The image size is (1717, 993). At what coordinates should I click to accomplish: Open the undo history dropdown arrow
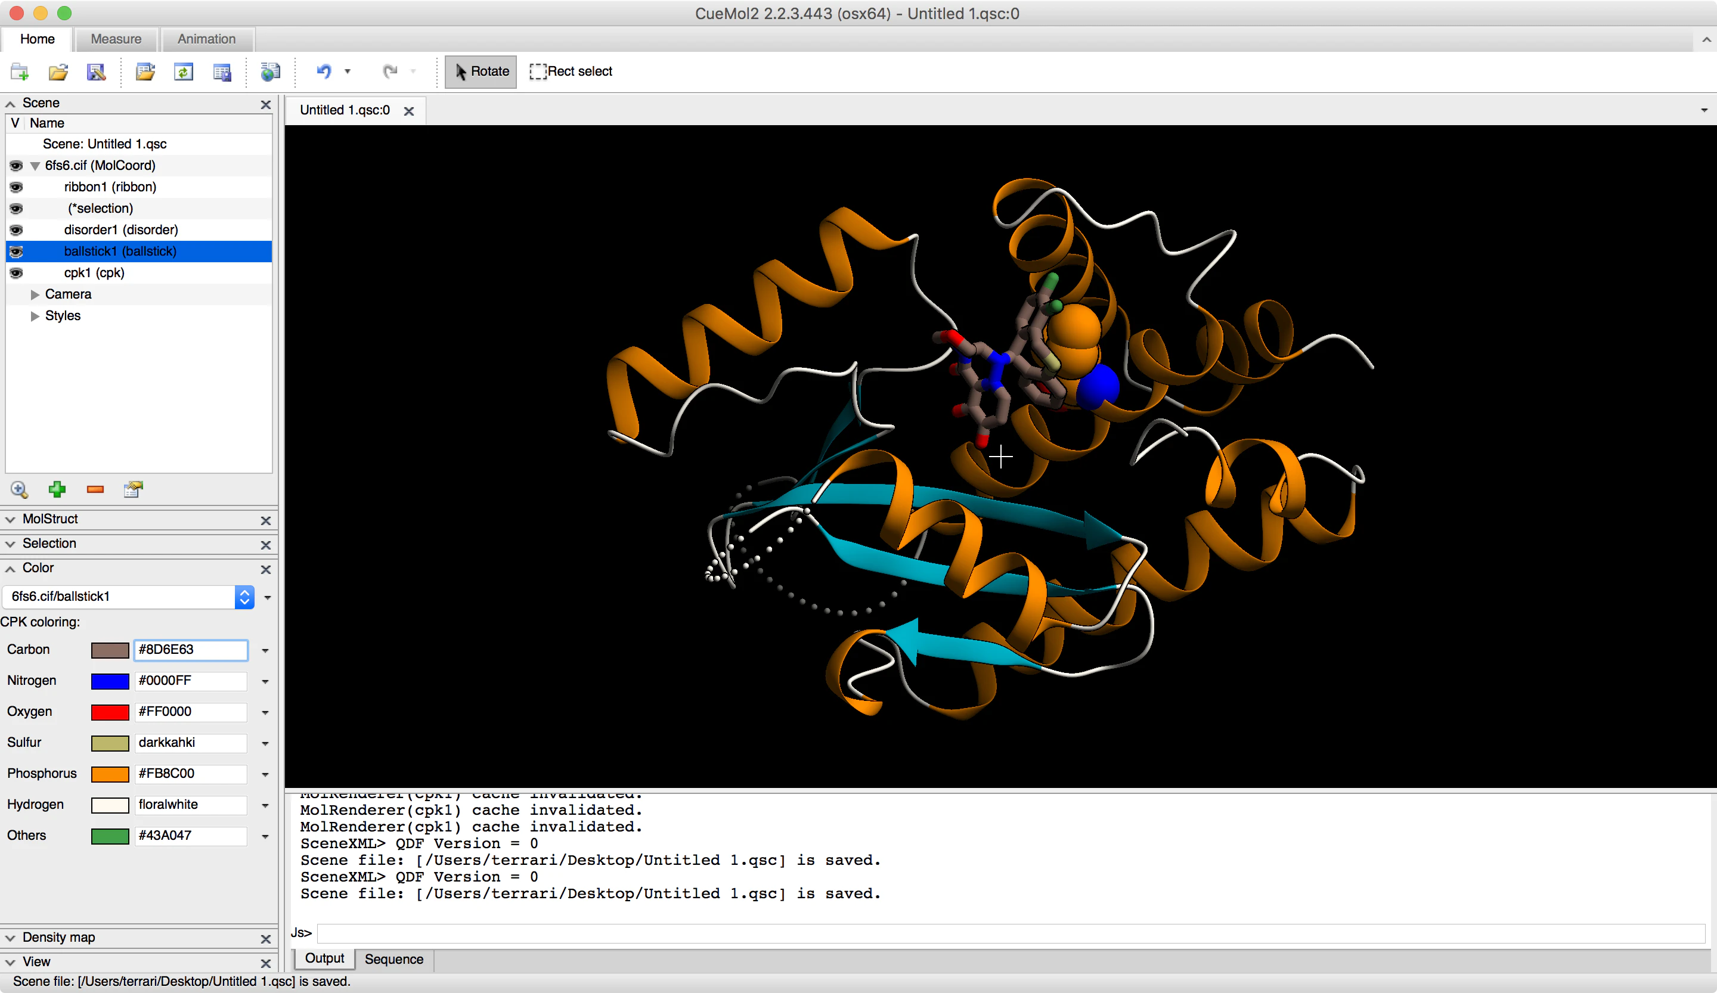[348, 71]
